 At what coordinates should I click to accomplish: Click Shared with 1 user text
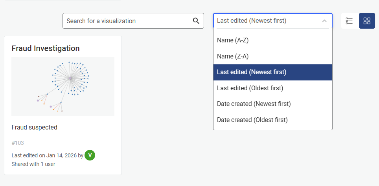click(33, 164)
